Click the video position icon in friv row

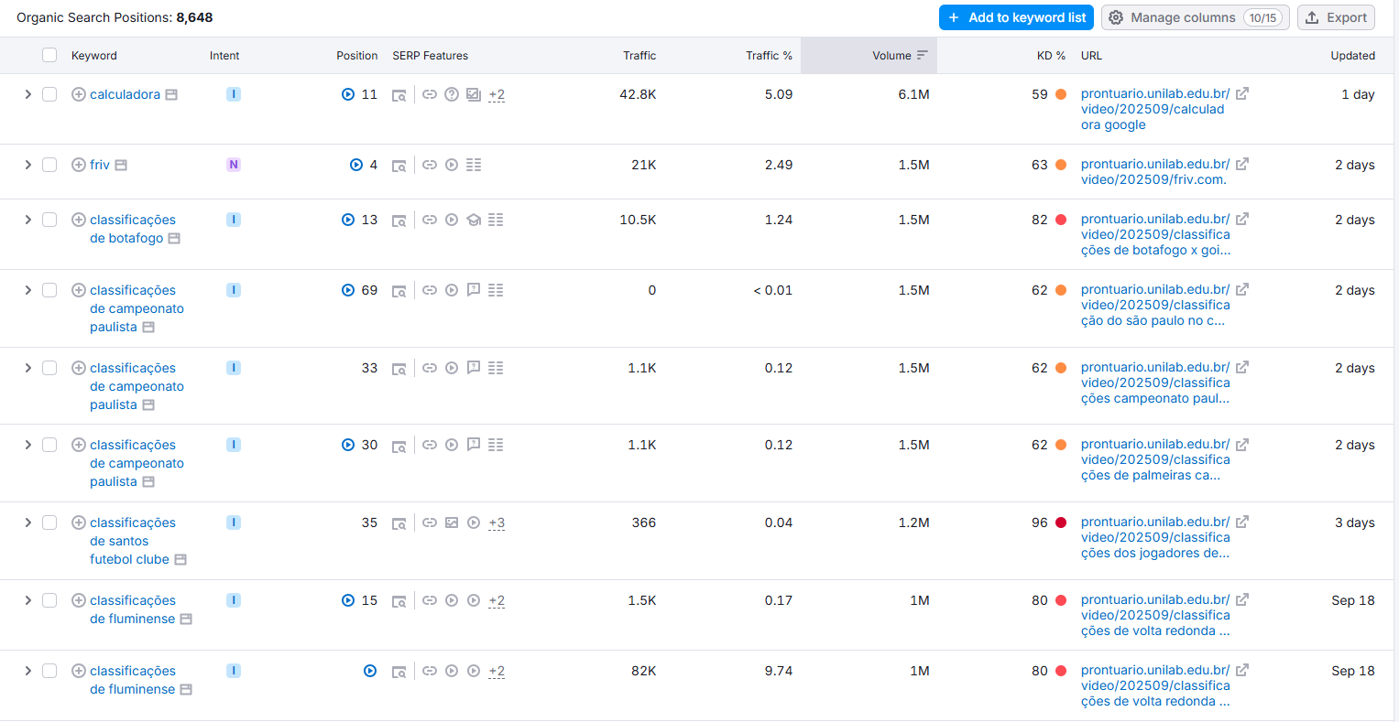point(356,165)
